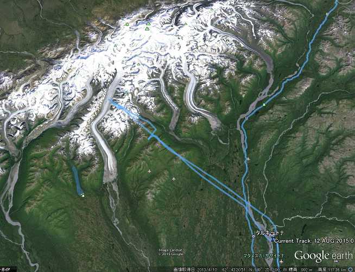Select the green marker beside the northeast river track
Screen dimensions: 355x272
click(x=264, y=104)
